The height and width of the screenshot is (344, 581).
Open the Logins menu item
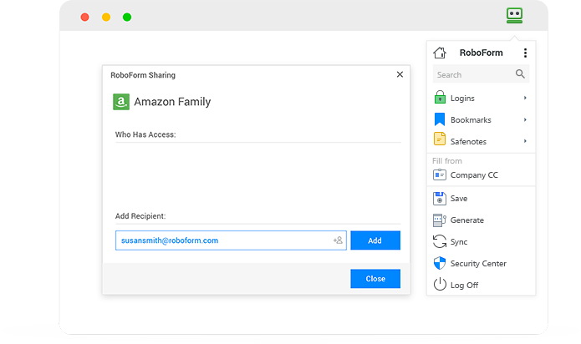481,98
